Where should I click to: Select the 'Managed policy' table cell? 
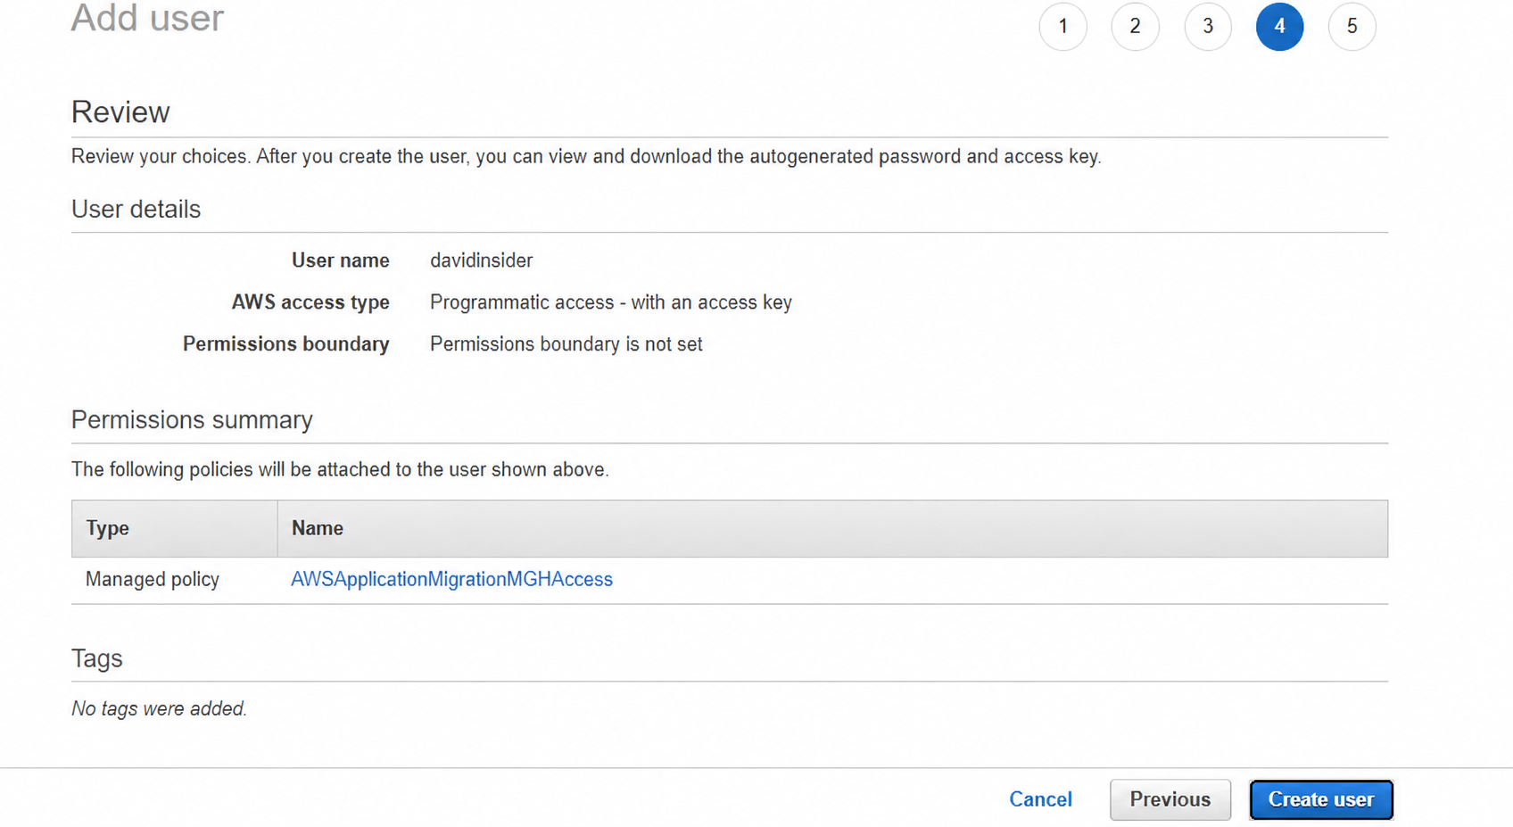(x=153, y=579)
